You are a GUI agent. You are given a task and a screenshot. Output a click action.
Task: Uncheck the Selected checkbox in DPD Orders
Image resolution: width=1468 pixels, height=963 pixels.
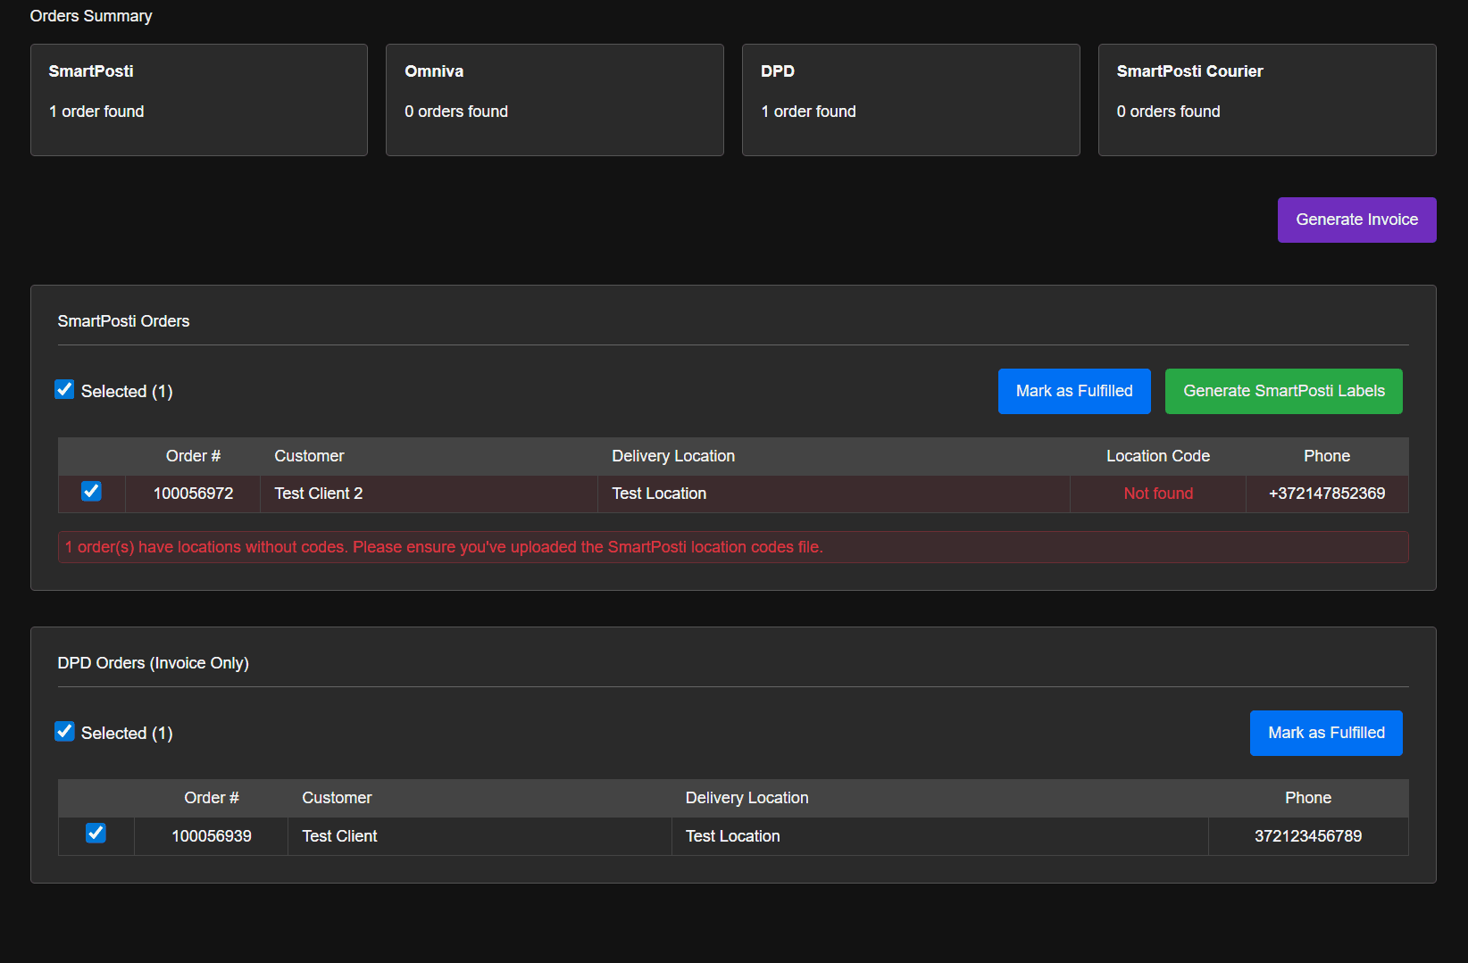point(64,732)
